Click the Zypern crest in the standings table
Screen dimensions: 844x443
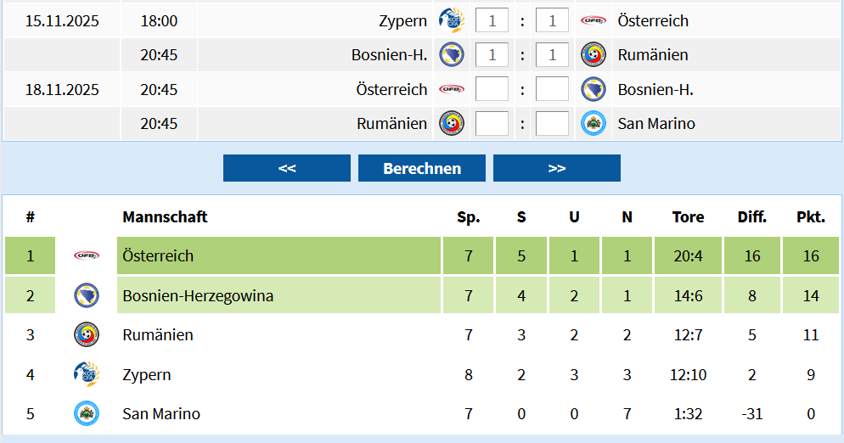(87, 374)
